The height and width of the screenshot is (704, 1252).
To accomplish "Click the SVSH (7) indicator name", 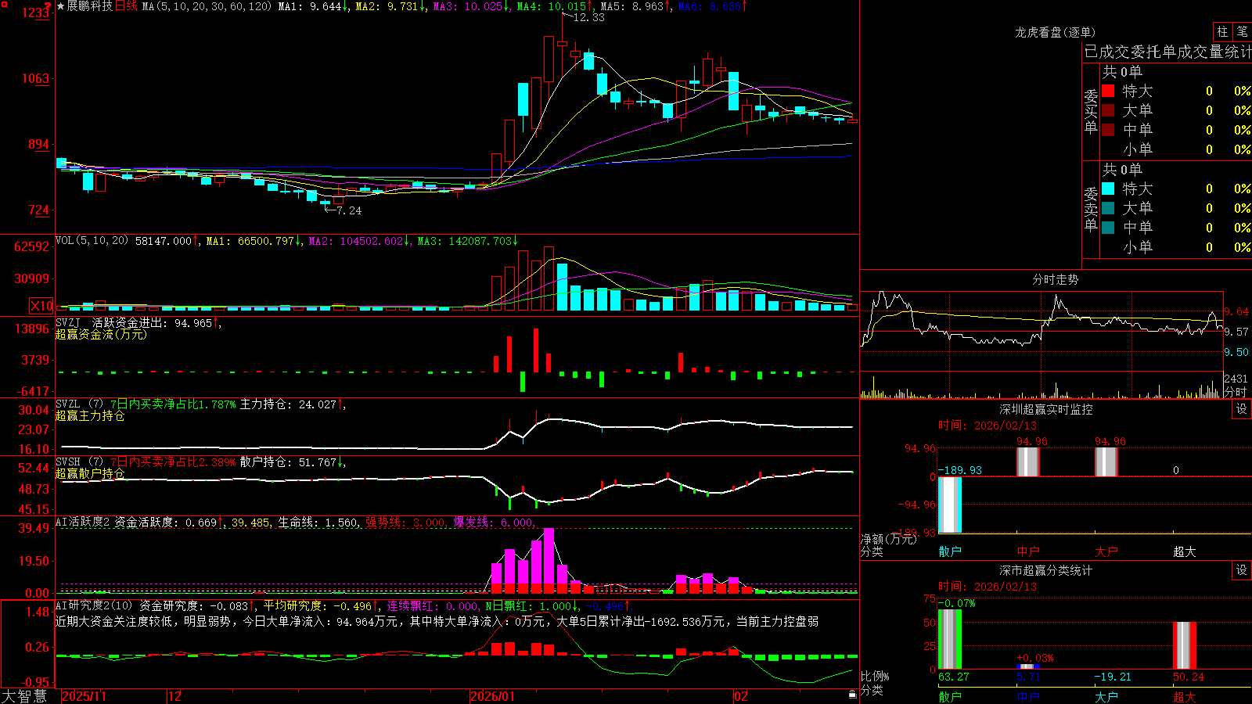I will (x=79, y=462).
